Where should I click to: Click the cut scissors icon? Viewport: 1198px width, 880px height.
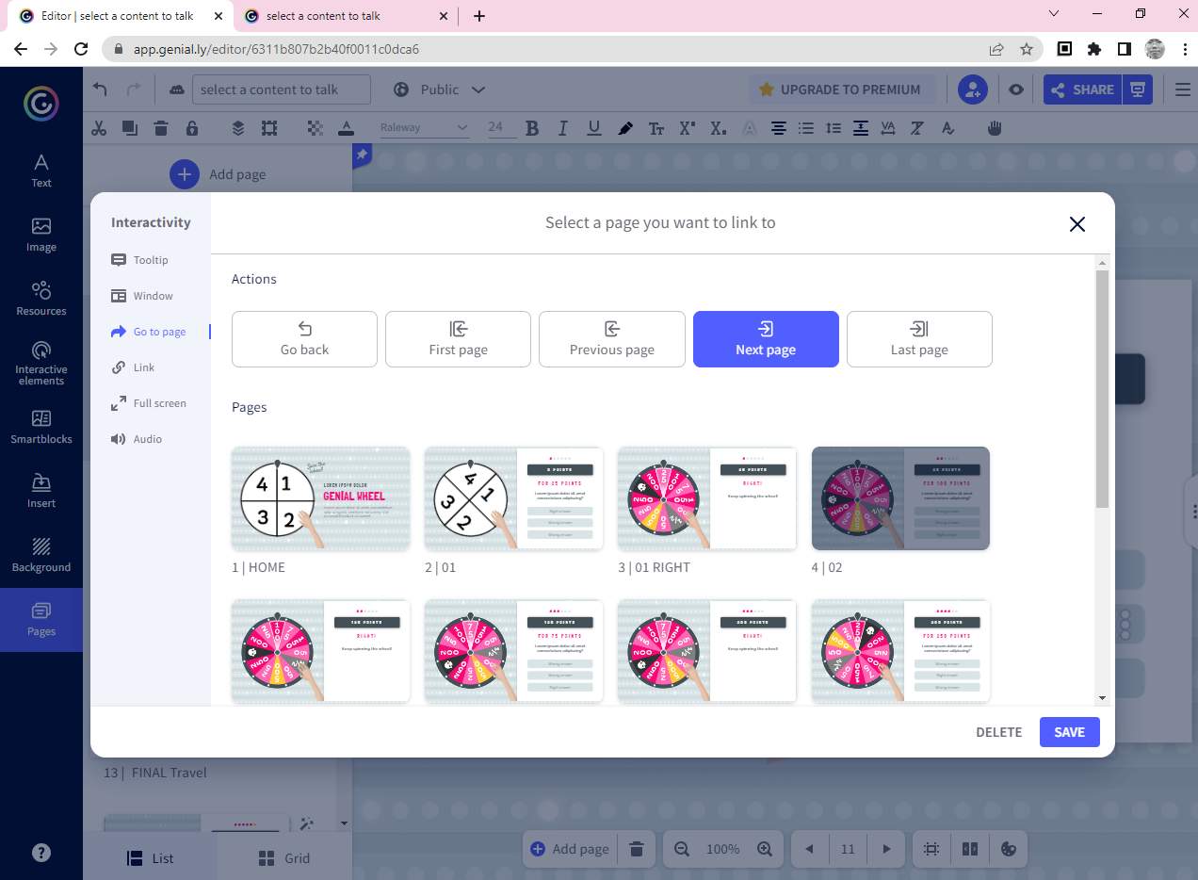99,128
